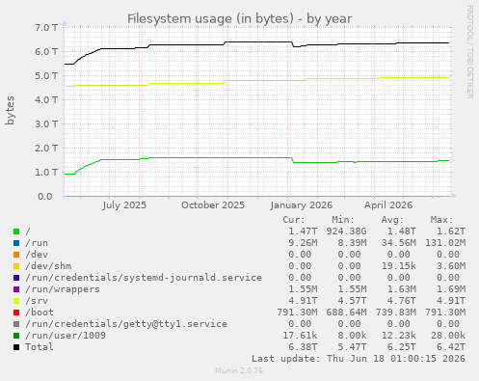The width and height of the screenshot is (479, 381).
Task: Click the 'Munin 2.0.76' footer text
Action: 239,370
